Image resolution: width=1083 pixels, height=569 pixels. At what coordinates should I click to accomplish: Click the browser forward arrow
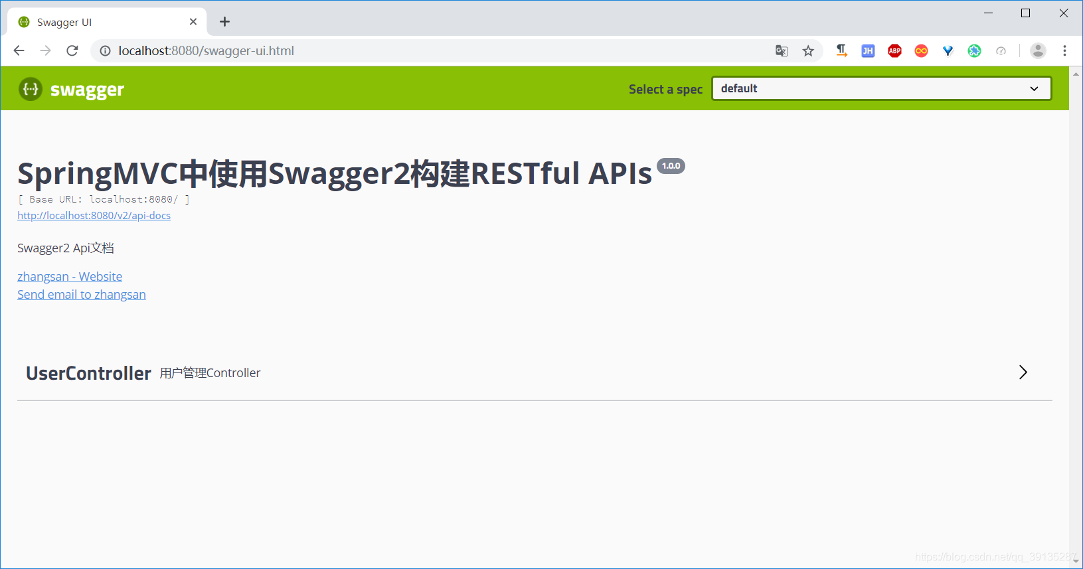click(45, 50)
